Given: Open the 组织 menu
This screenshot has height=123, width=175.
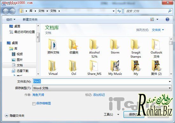Looking at the screenshot, I should coord(11,20).
